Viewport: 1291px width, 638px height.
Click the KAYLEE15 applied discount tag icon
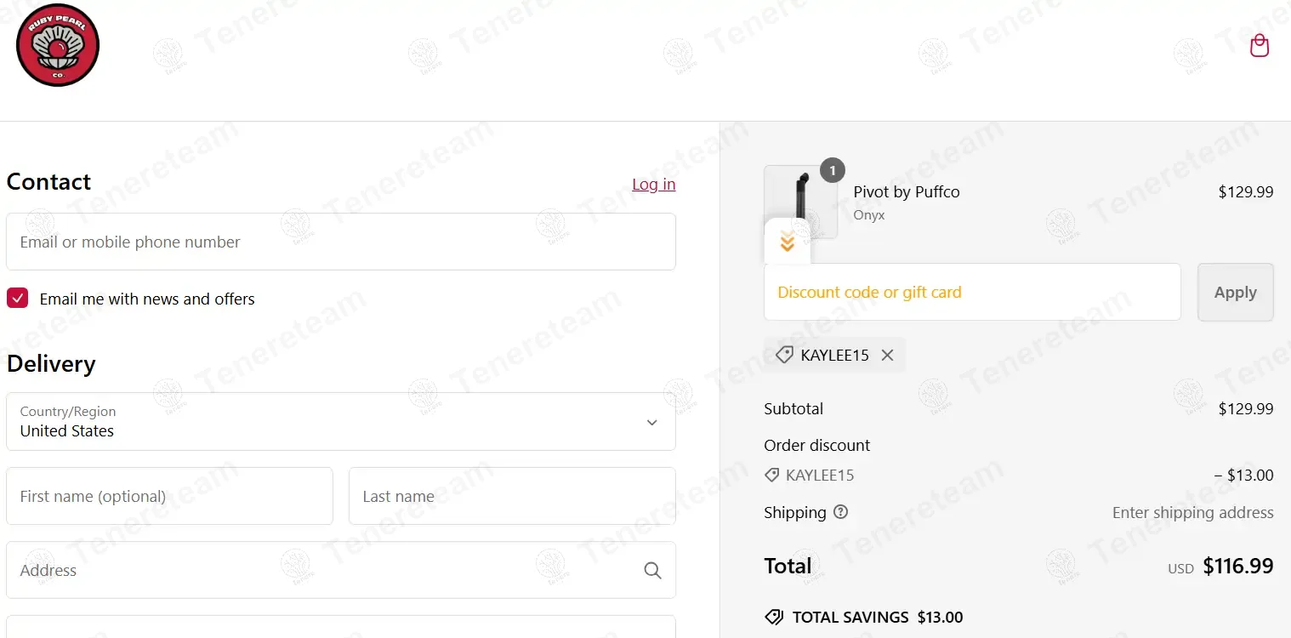click(784, 356)
